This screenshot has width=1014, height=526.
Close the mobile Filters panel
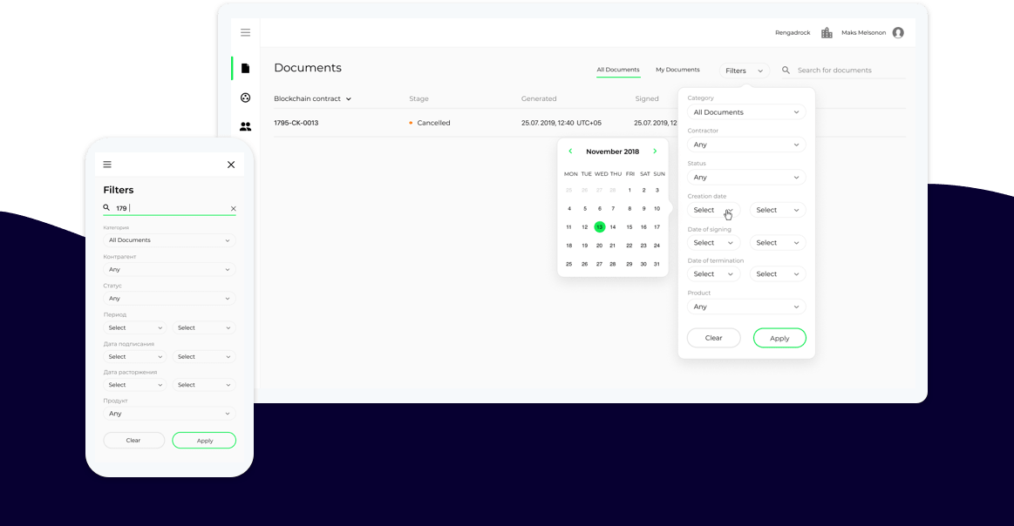[x=231, y=165]
